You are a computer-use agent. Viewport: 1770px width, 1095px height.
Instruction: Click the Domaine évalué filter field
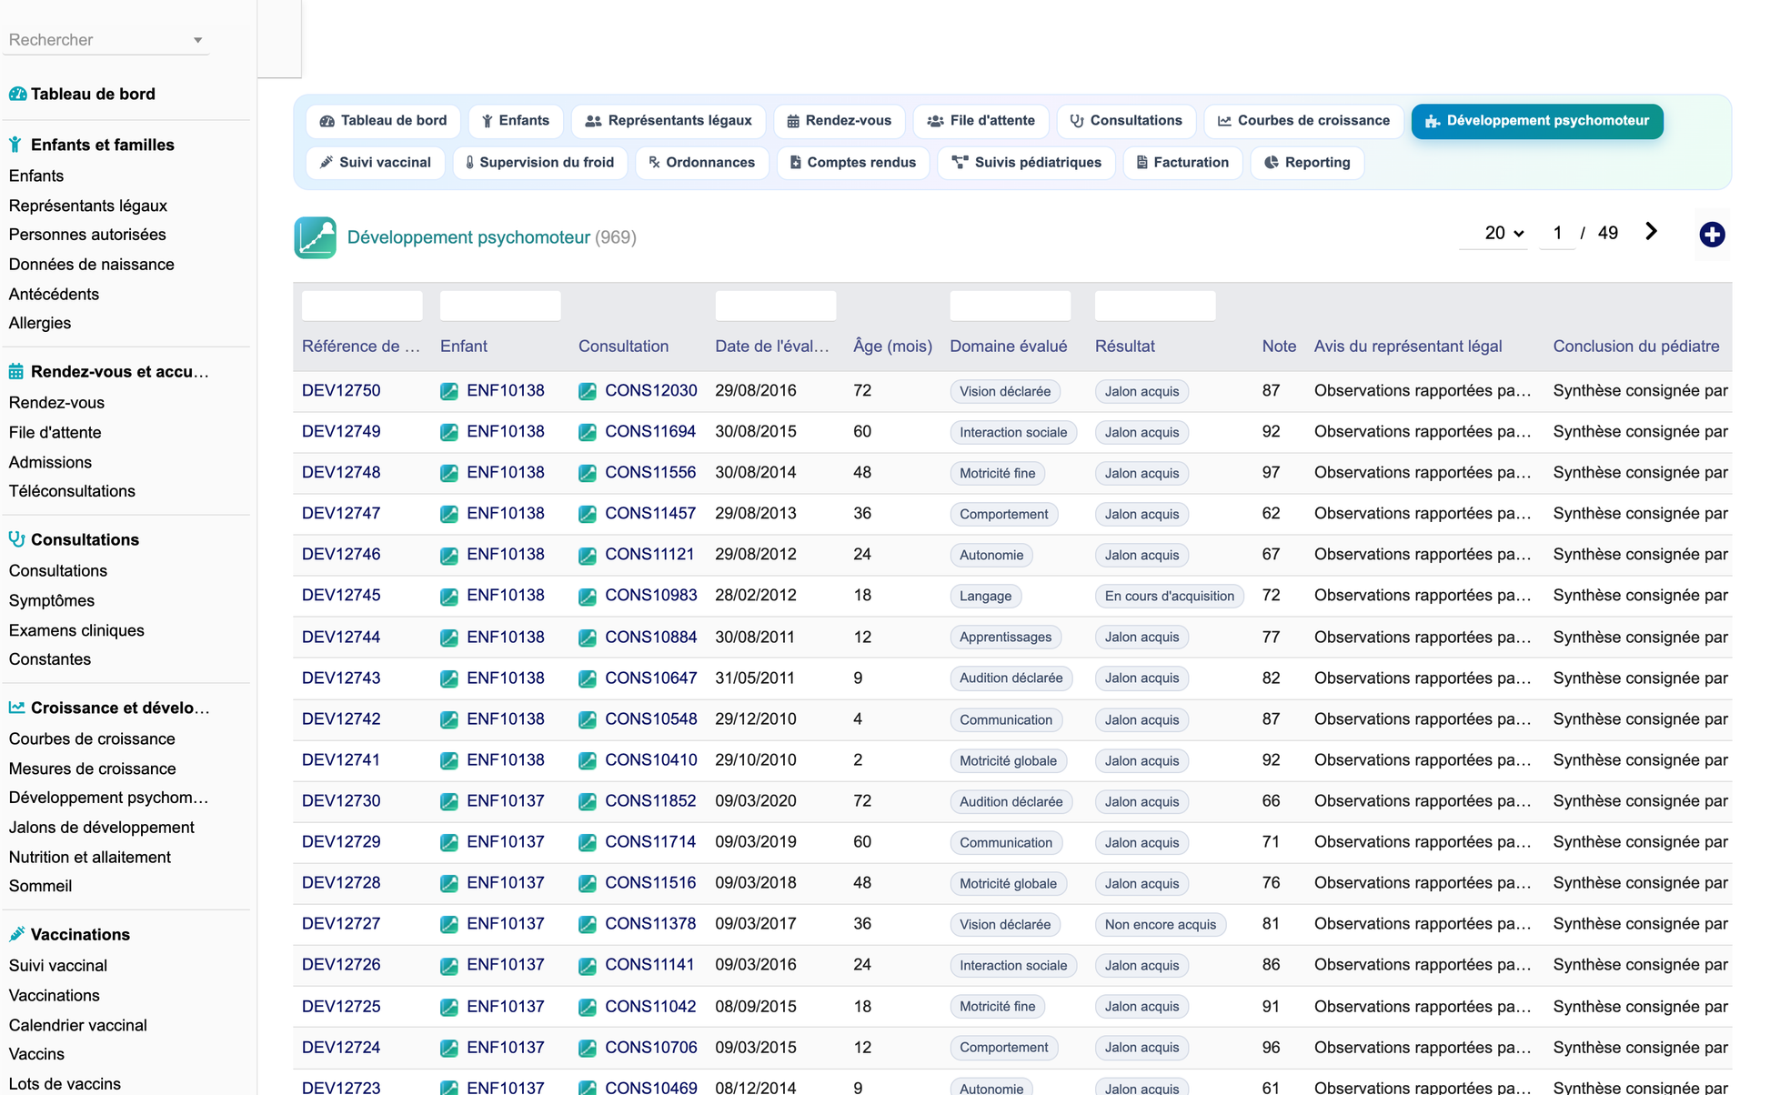tap(1011, 306)
